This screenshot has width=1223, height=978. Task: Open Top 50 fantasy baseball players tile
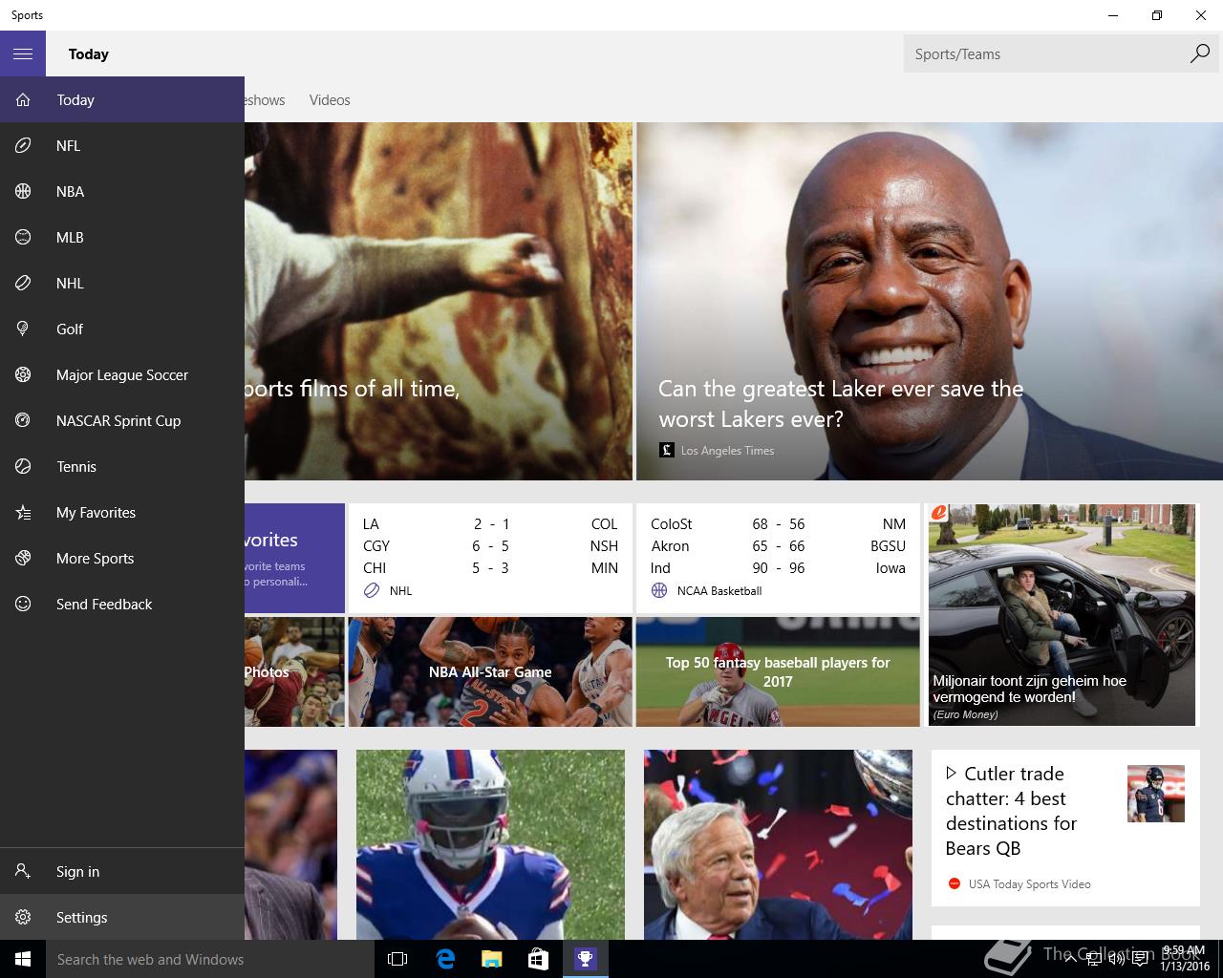(778, 671)
